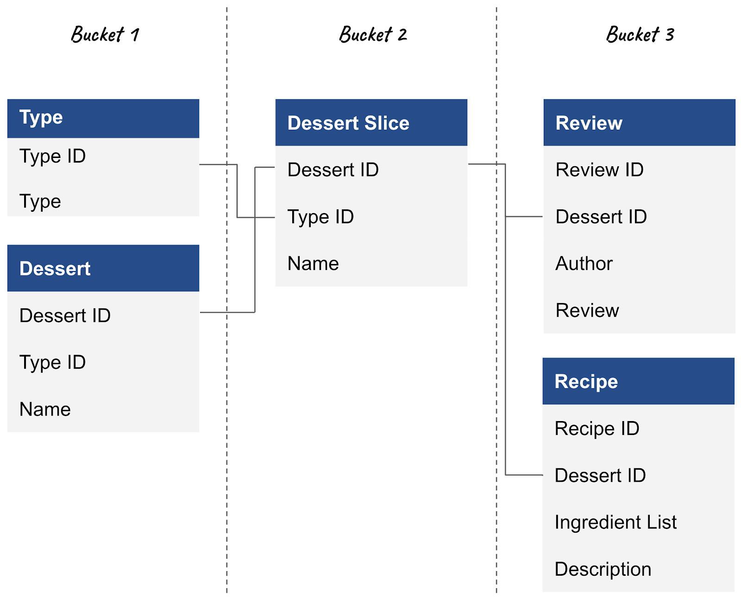
Task: Select the Recipe ID field
Action: click(597, 428)
